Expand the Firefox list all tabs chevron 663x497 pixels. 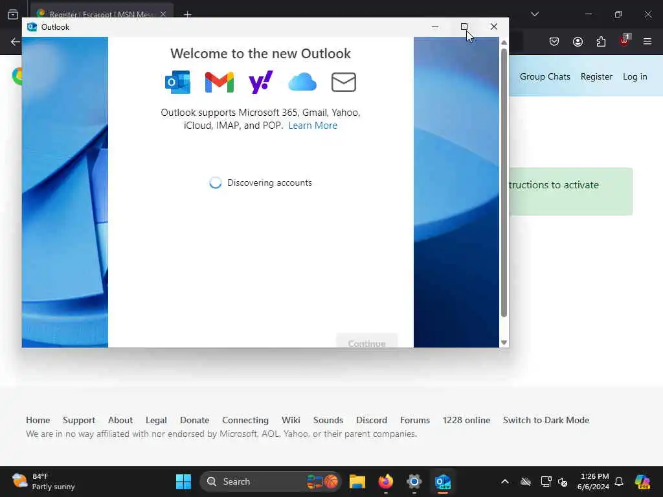[x=534, y=14]
